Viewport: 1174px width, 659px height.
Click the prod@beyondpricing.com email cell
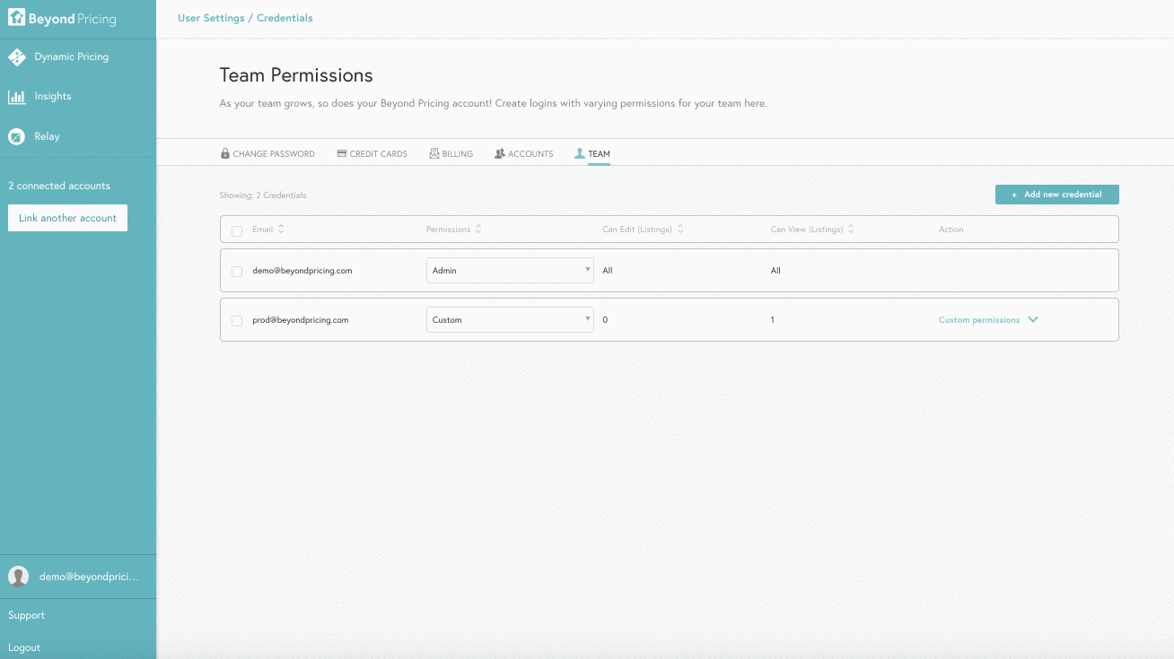coord(301,320)
